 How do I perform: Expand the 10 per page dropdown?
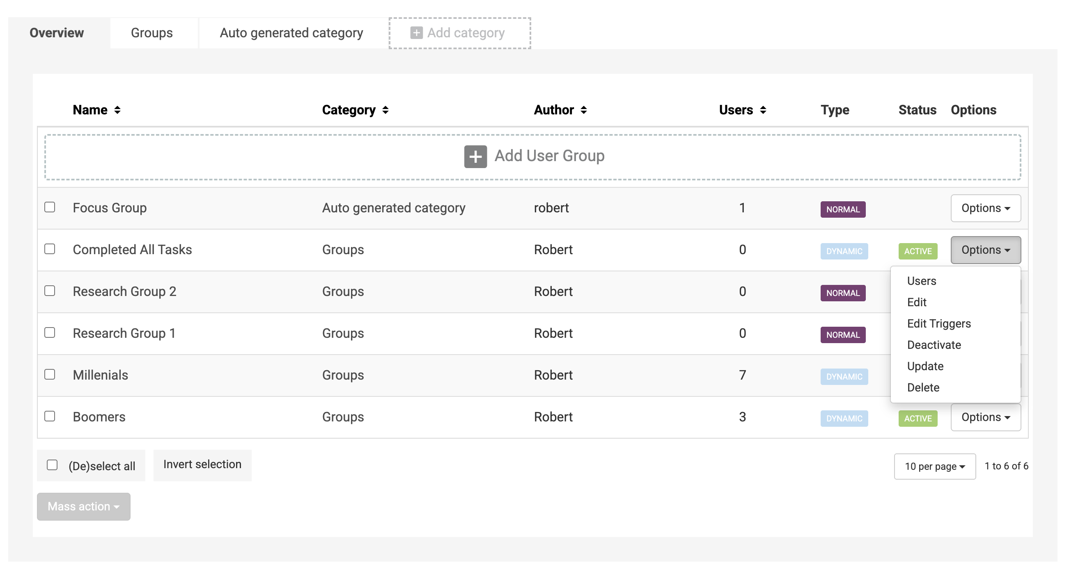coord(934,466)
